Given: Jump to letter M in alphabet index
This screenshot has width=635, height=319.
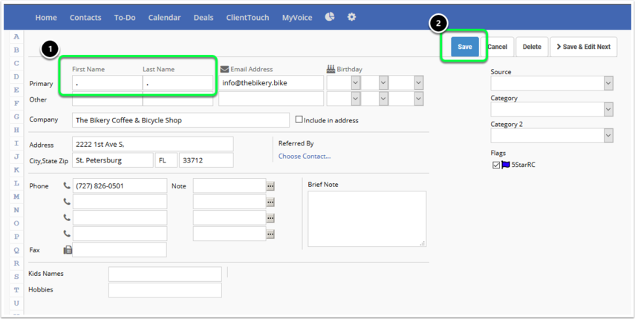Looking at the screenshot, I should (16, 197).
